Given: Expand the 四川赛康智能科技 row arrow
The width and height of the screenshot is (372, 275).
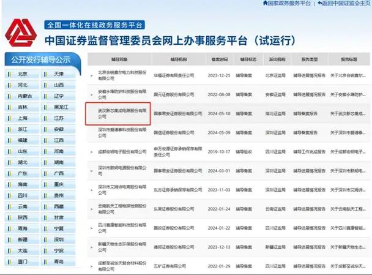Looking at the screenshot, I should [92, 228].
